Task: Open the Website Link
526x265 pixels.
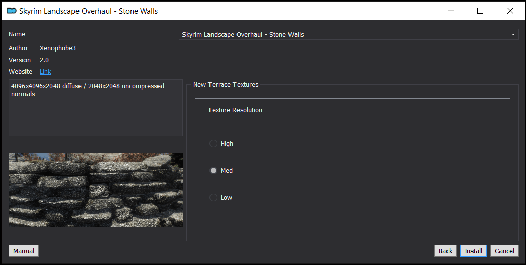Action: [x=45, y=71]
